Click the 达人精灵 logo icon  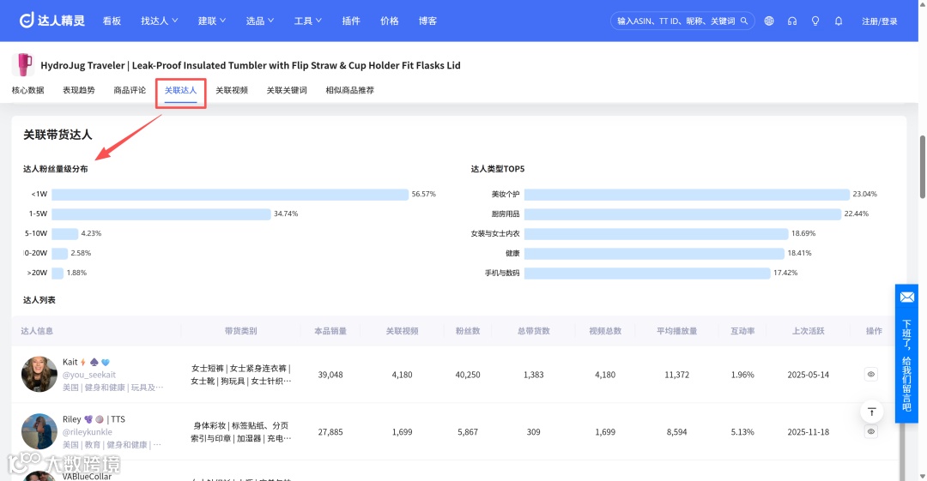(x=27, y=20)
